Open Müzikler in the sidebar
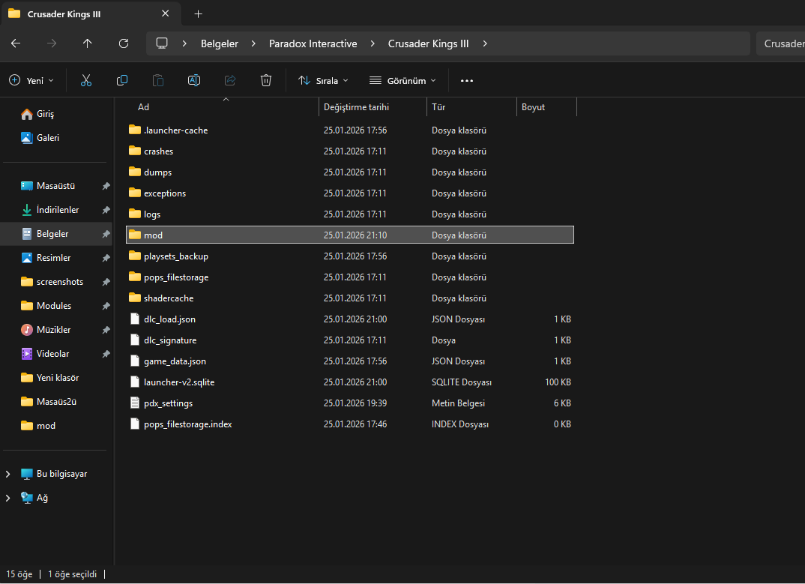 click(56, 330)
